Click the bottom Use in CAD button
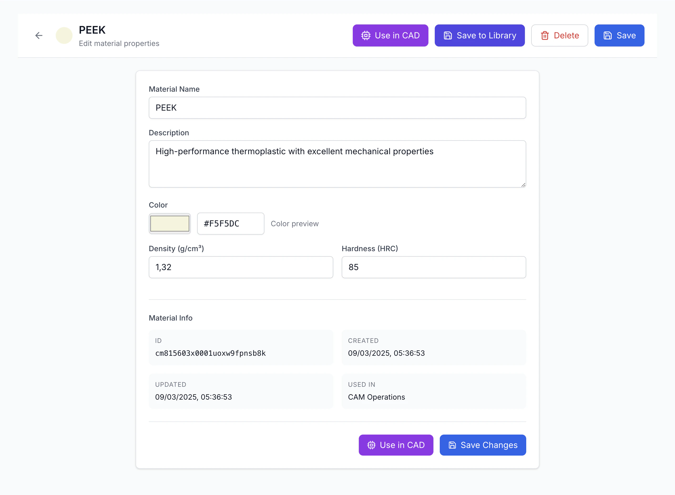Screen dimensions: 675x495 pyautogui.click(x=396, y=445)
